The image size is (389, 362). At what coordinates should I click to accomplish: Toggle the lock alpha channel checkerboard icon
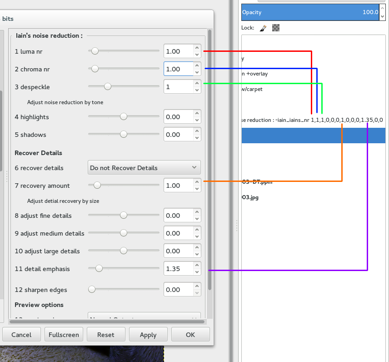coord(275,28)
